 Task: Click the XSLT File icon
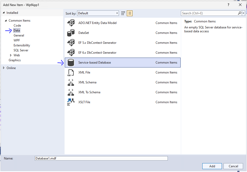coord(71,102)
